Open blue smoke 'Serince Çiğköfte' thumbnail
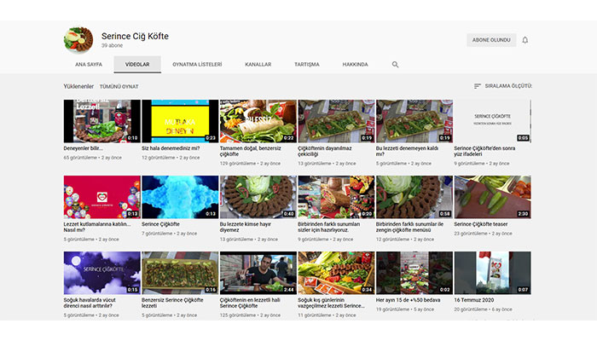This screenshot has height=341, width=597. [x=180, y=197]
